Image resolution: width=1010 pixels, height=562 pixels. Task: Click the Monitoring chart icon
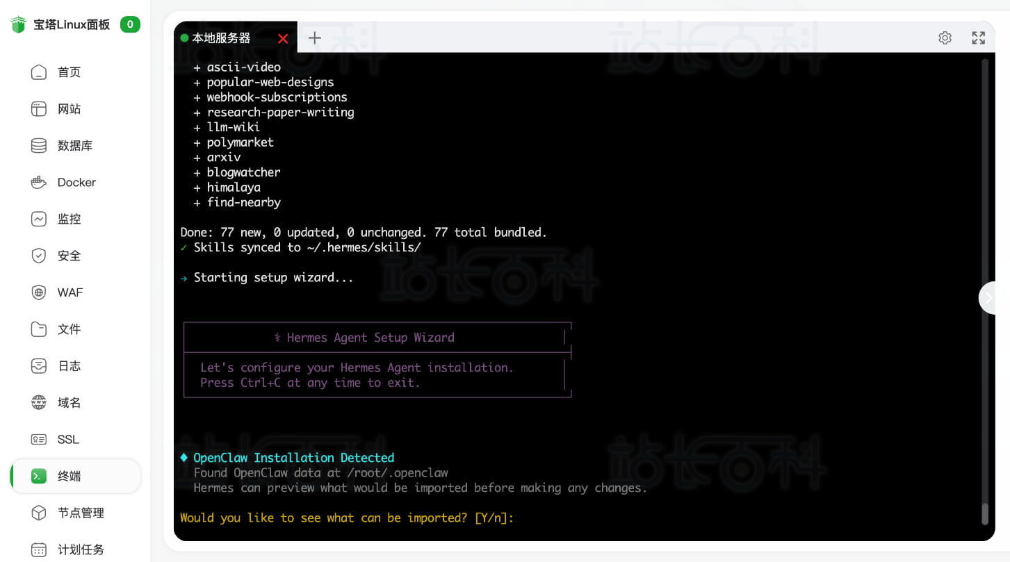coord(39,219)
